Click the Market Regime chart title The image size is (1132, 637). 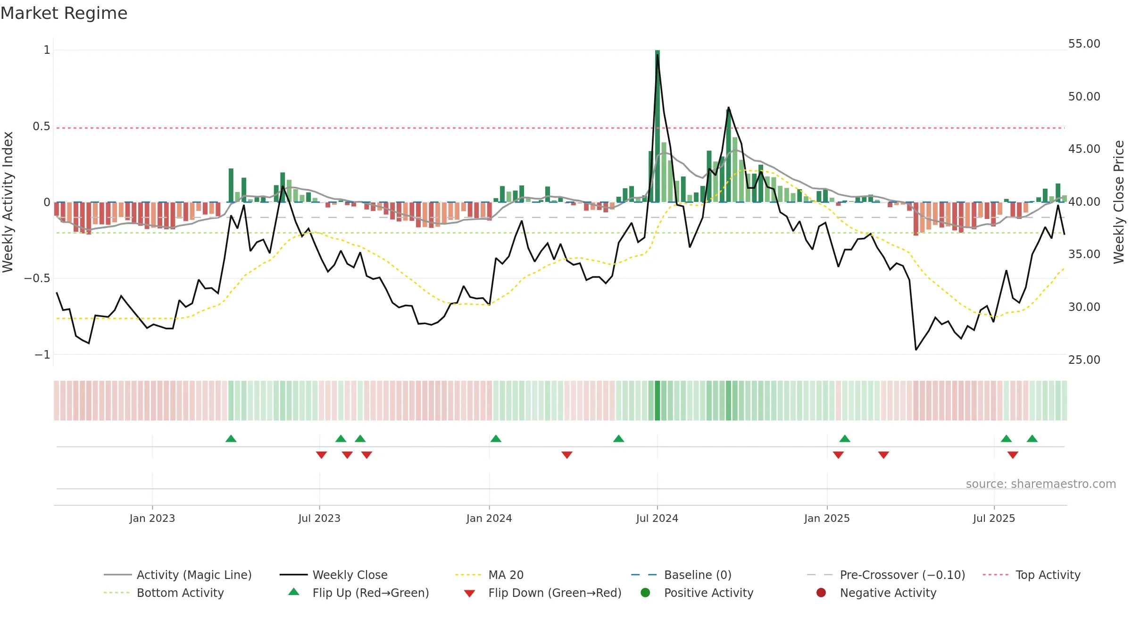(64, 13)
